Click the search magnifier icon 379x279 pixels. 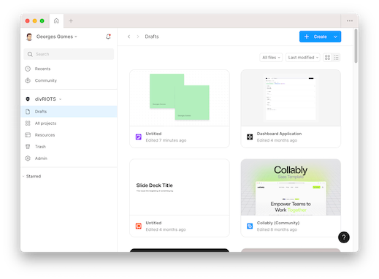pos(30,54)
